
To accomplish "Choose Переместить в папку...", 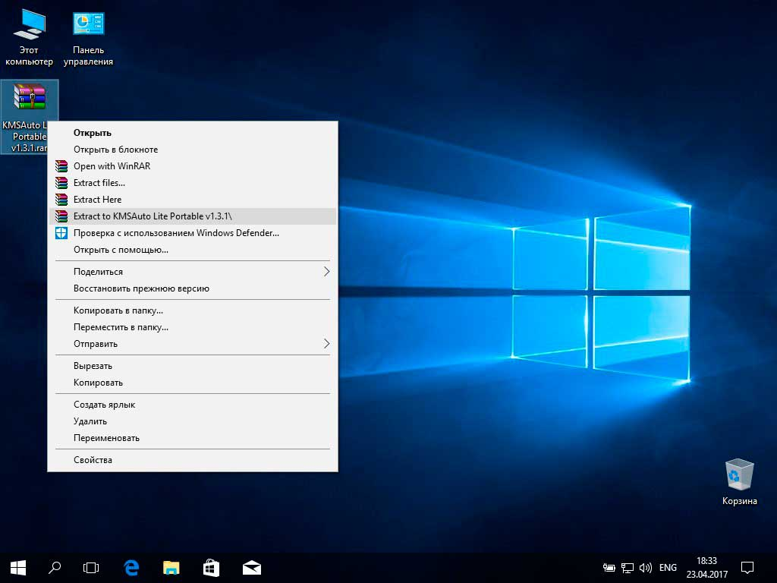I will (193, 327).
